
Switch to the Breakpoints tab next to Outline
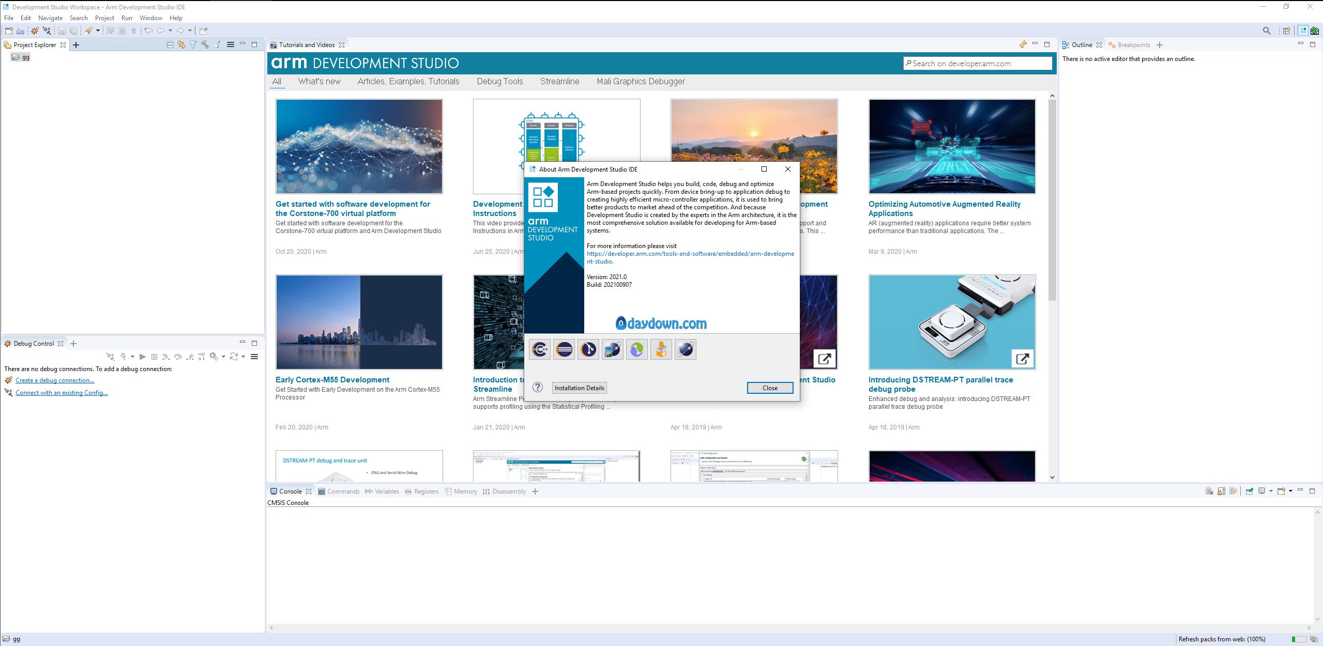click(x=1129, y=45)
